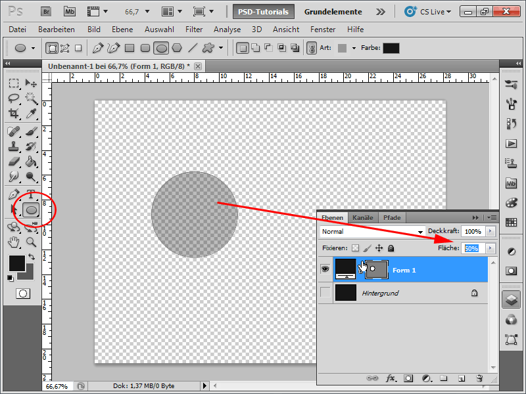Open the CS Live dropdown
Screen dimensions: 526x394
pyautogui.click(x=428, y=12)
